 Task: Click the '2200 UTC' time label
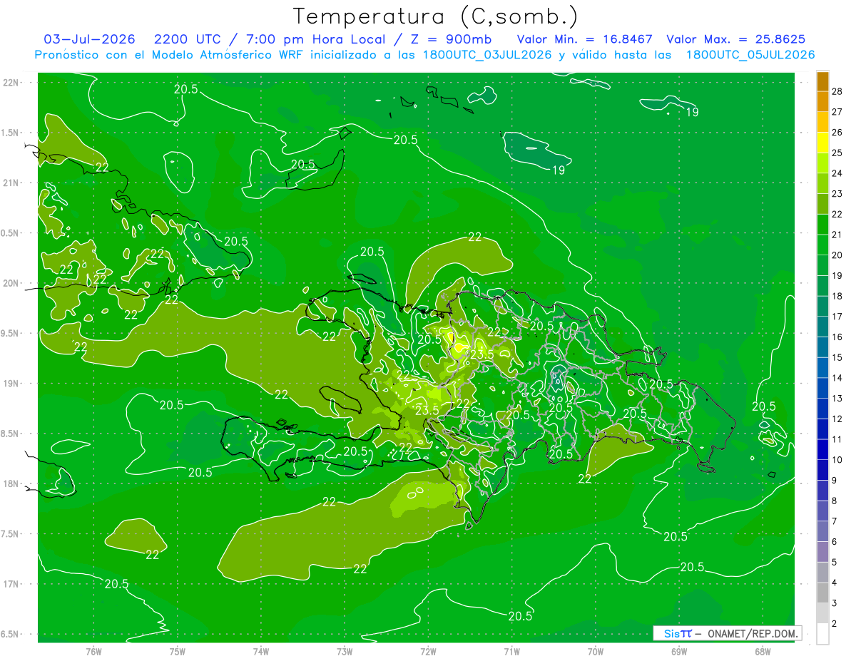click(189, 39)
